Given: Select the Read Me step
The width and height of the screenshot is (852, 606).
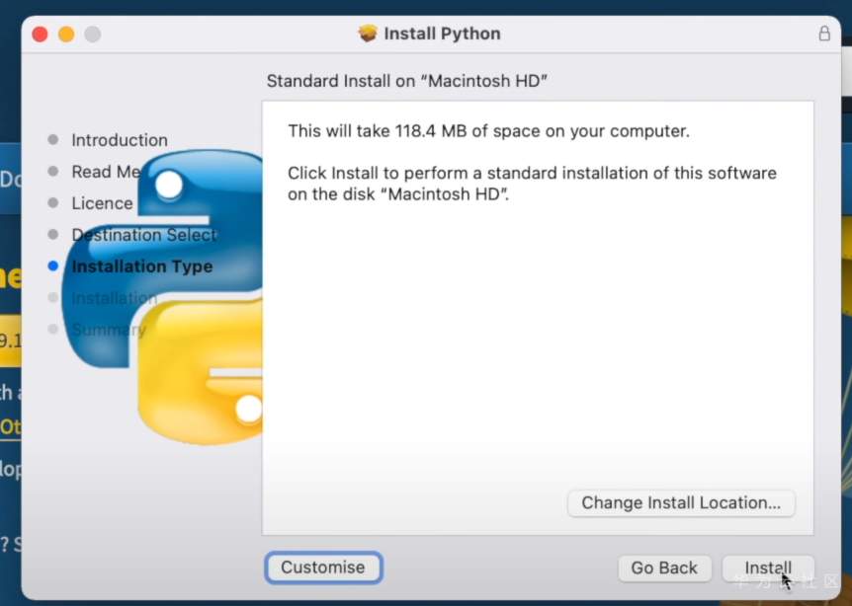Looking at the screenshot, I should (x=105, y=172).
